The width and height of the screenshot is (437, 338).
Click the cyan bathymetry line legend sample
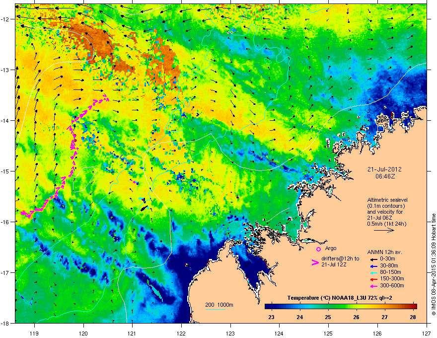pyautogui.click(x=216, y=309)
